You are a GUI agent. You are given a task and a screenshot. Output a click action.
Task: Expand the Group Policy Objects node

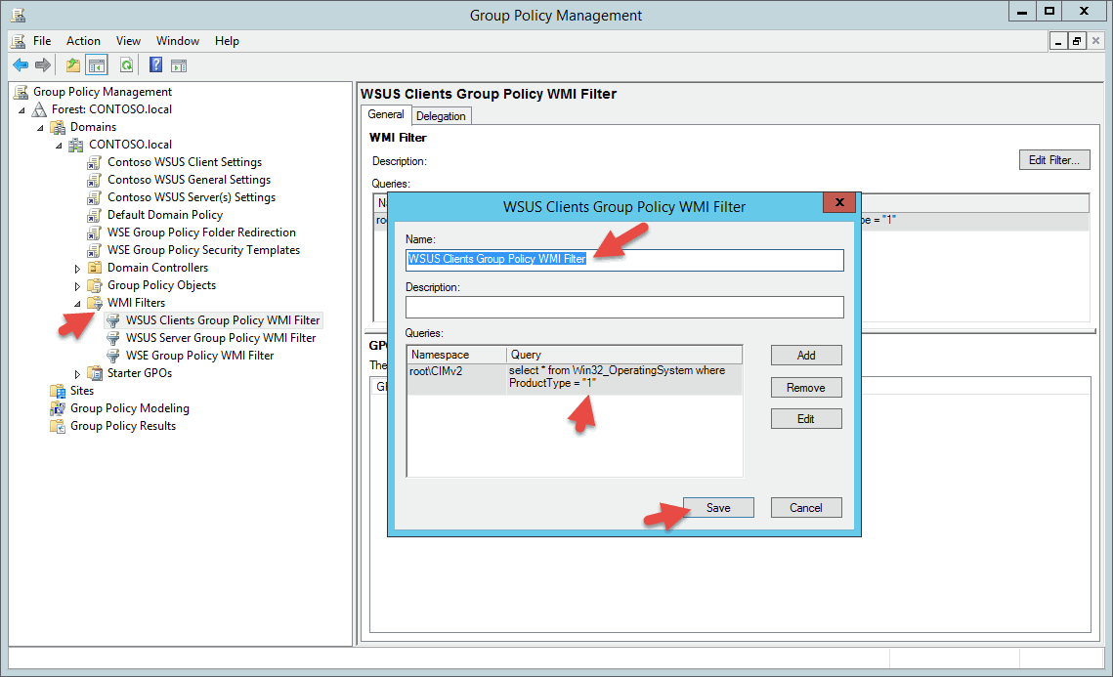tap(77, 286)
